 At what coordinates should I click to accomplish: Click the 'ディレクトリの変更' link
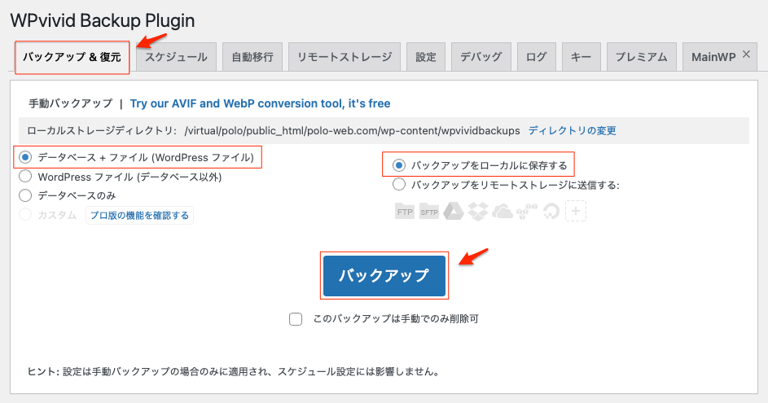tap(572, 130)
